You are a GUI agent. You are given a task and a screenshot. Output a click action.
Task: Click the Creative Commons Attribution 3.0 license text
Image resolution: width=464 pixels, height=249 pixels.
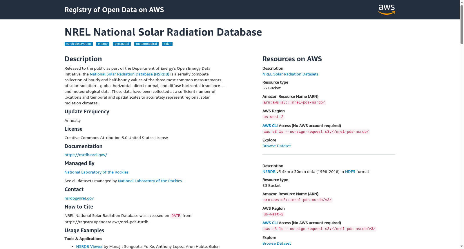[x=116, y=138]
